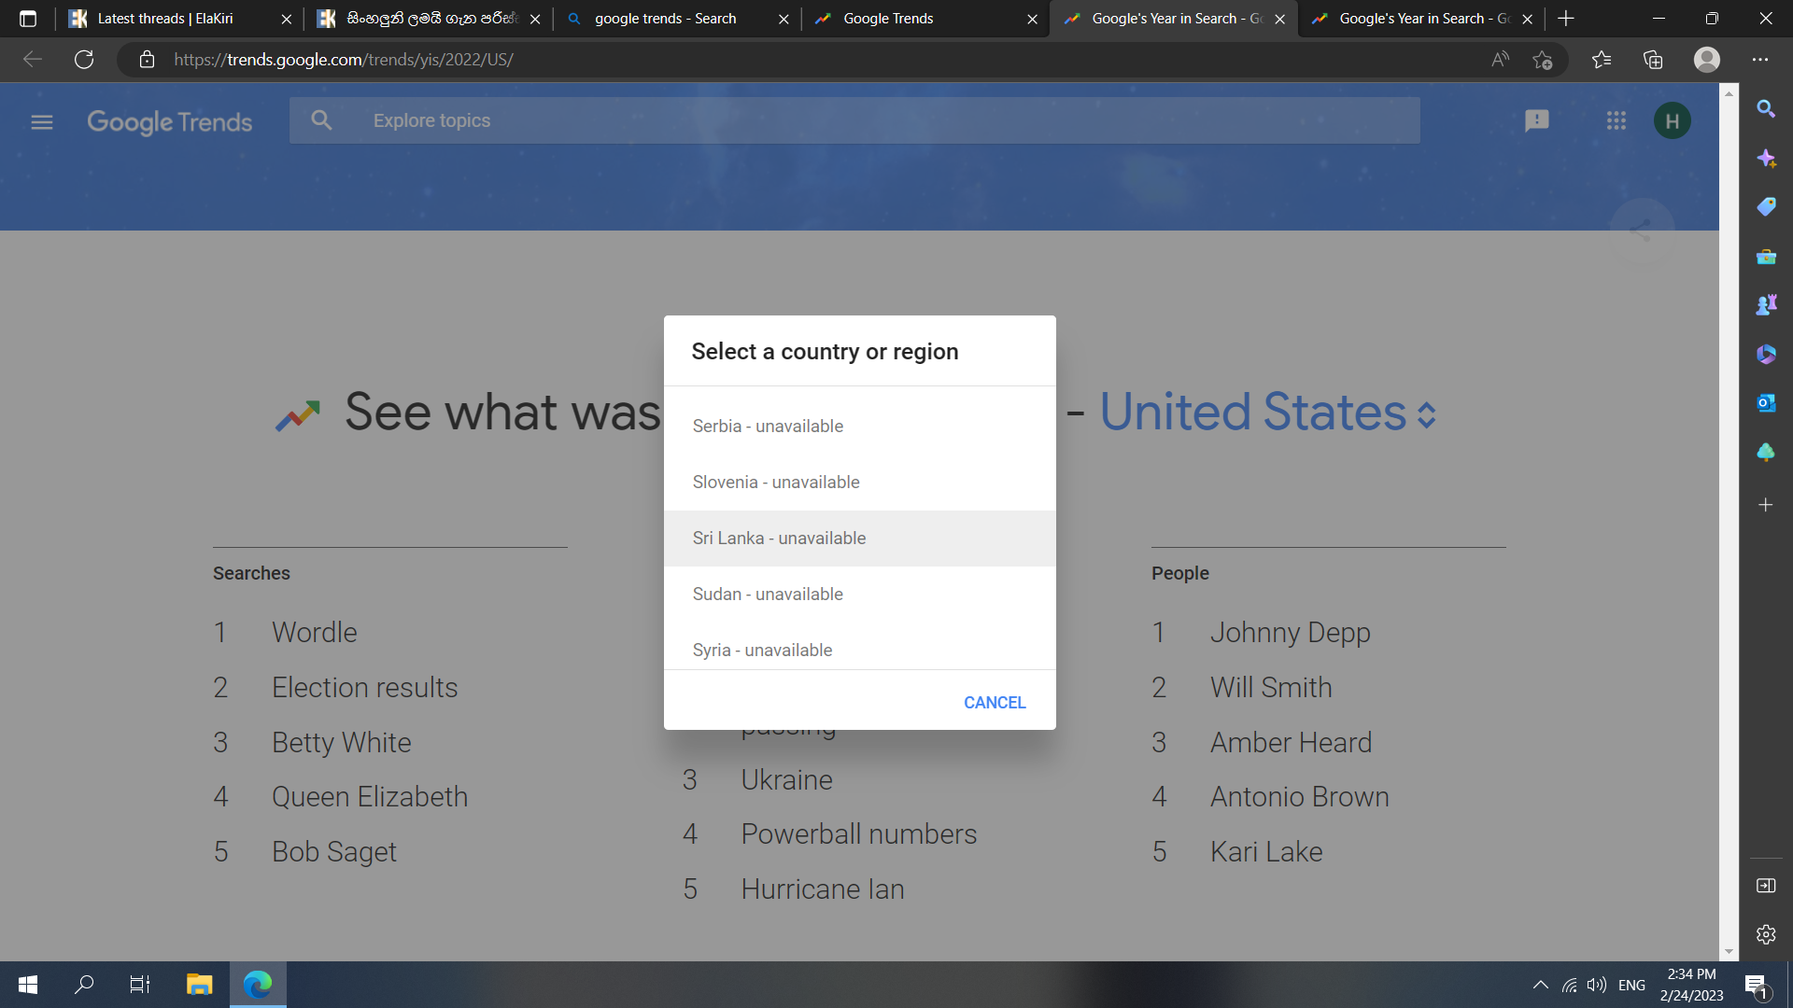Viewport: 1793px width, 1008px height.
Task: Open network status in the system tray
Action: (x=1569, y=986)
